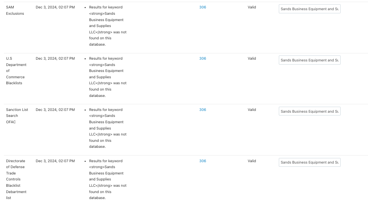Viewport: 368px width, 205px height.
Task: Click Valid status in Commerce Blacklists row
Action: pos(252,58)
